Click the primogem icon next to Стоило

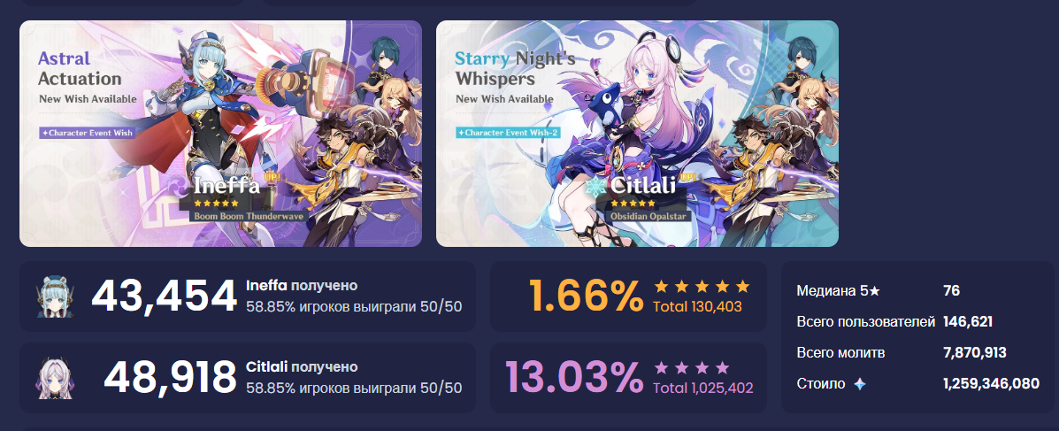pos(860,384)
